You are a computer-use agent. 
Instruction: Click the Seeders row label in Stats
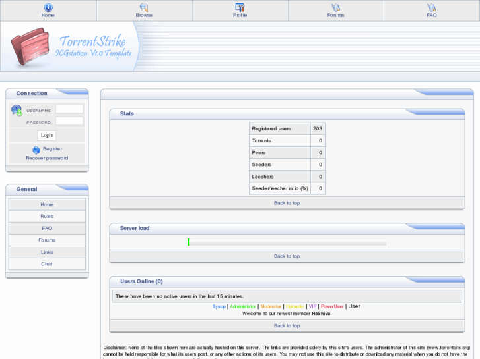click(261, 165)
